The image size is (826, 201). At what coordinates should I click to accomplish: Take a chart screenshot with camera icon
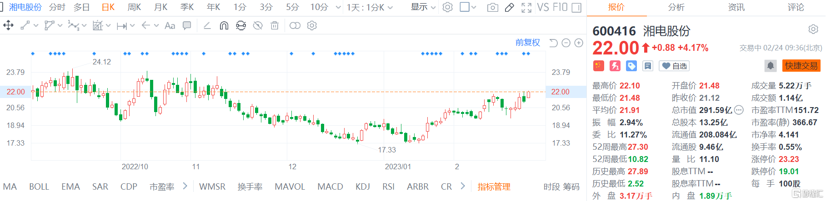pos(492,8)
